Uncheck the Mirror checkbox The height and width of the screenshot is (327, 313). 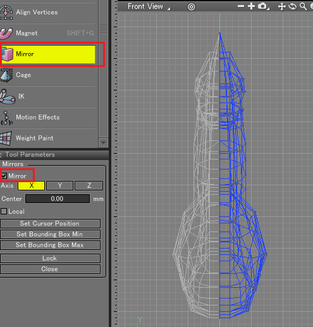[x=4, y=176]
